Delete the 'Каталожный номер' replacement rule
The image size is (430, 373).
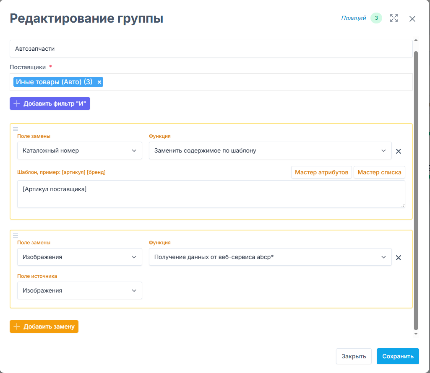click(399, 151)
